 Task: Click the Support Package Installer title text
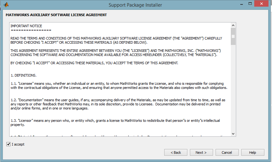[135, 5]
